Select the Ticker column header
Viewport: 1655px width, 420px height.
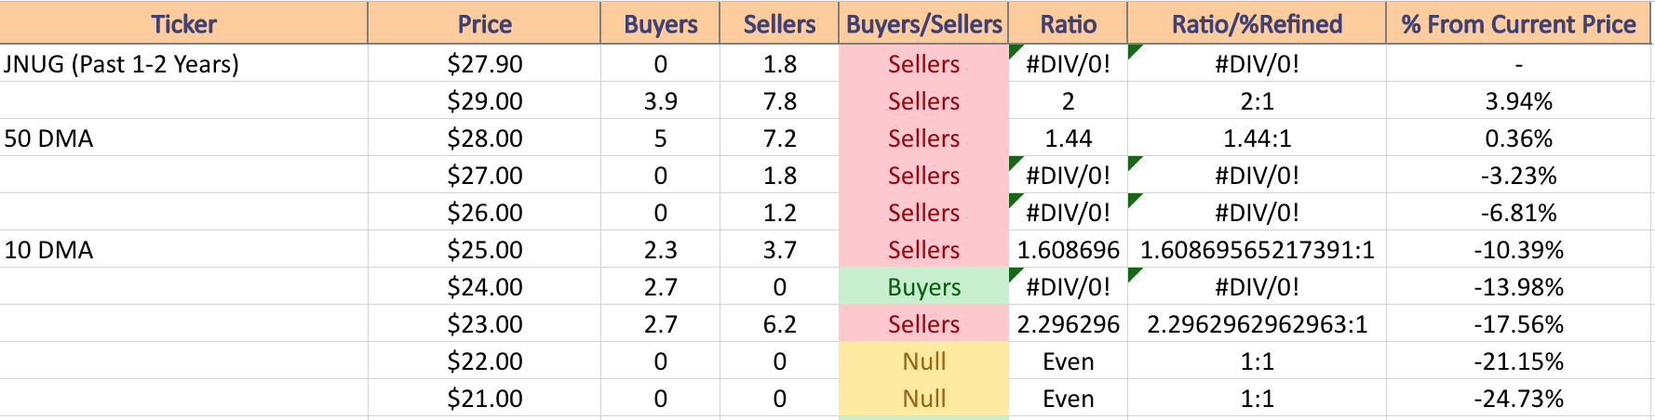pos(183,23)
